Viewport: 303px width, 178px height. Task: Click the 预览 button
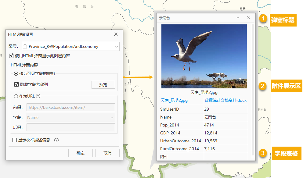[x=103, y=85]
